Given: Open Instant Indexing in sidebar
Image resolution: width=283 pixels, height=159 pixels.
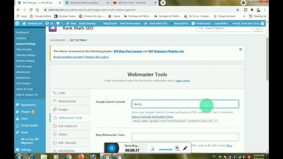Looking at the screenshot, I should click(x=25, y=61).
